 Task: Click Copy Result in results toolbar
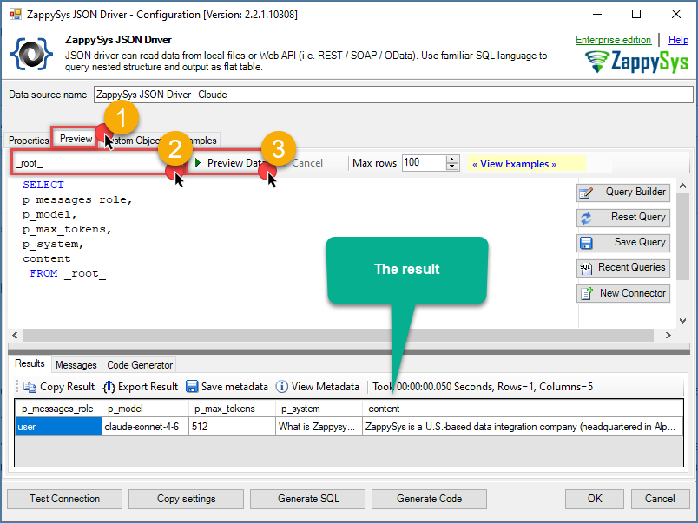[58, 387]
